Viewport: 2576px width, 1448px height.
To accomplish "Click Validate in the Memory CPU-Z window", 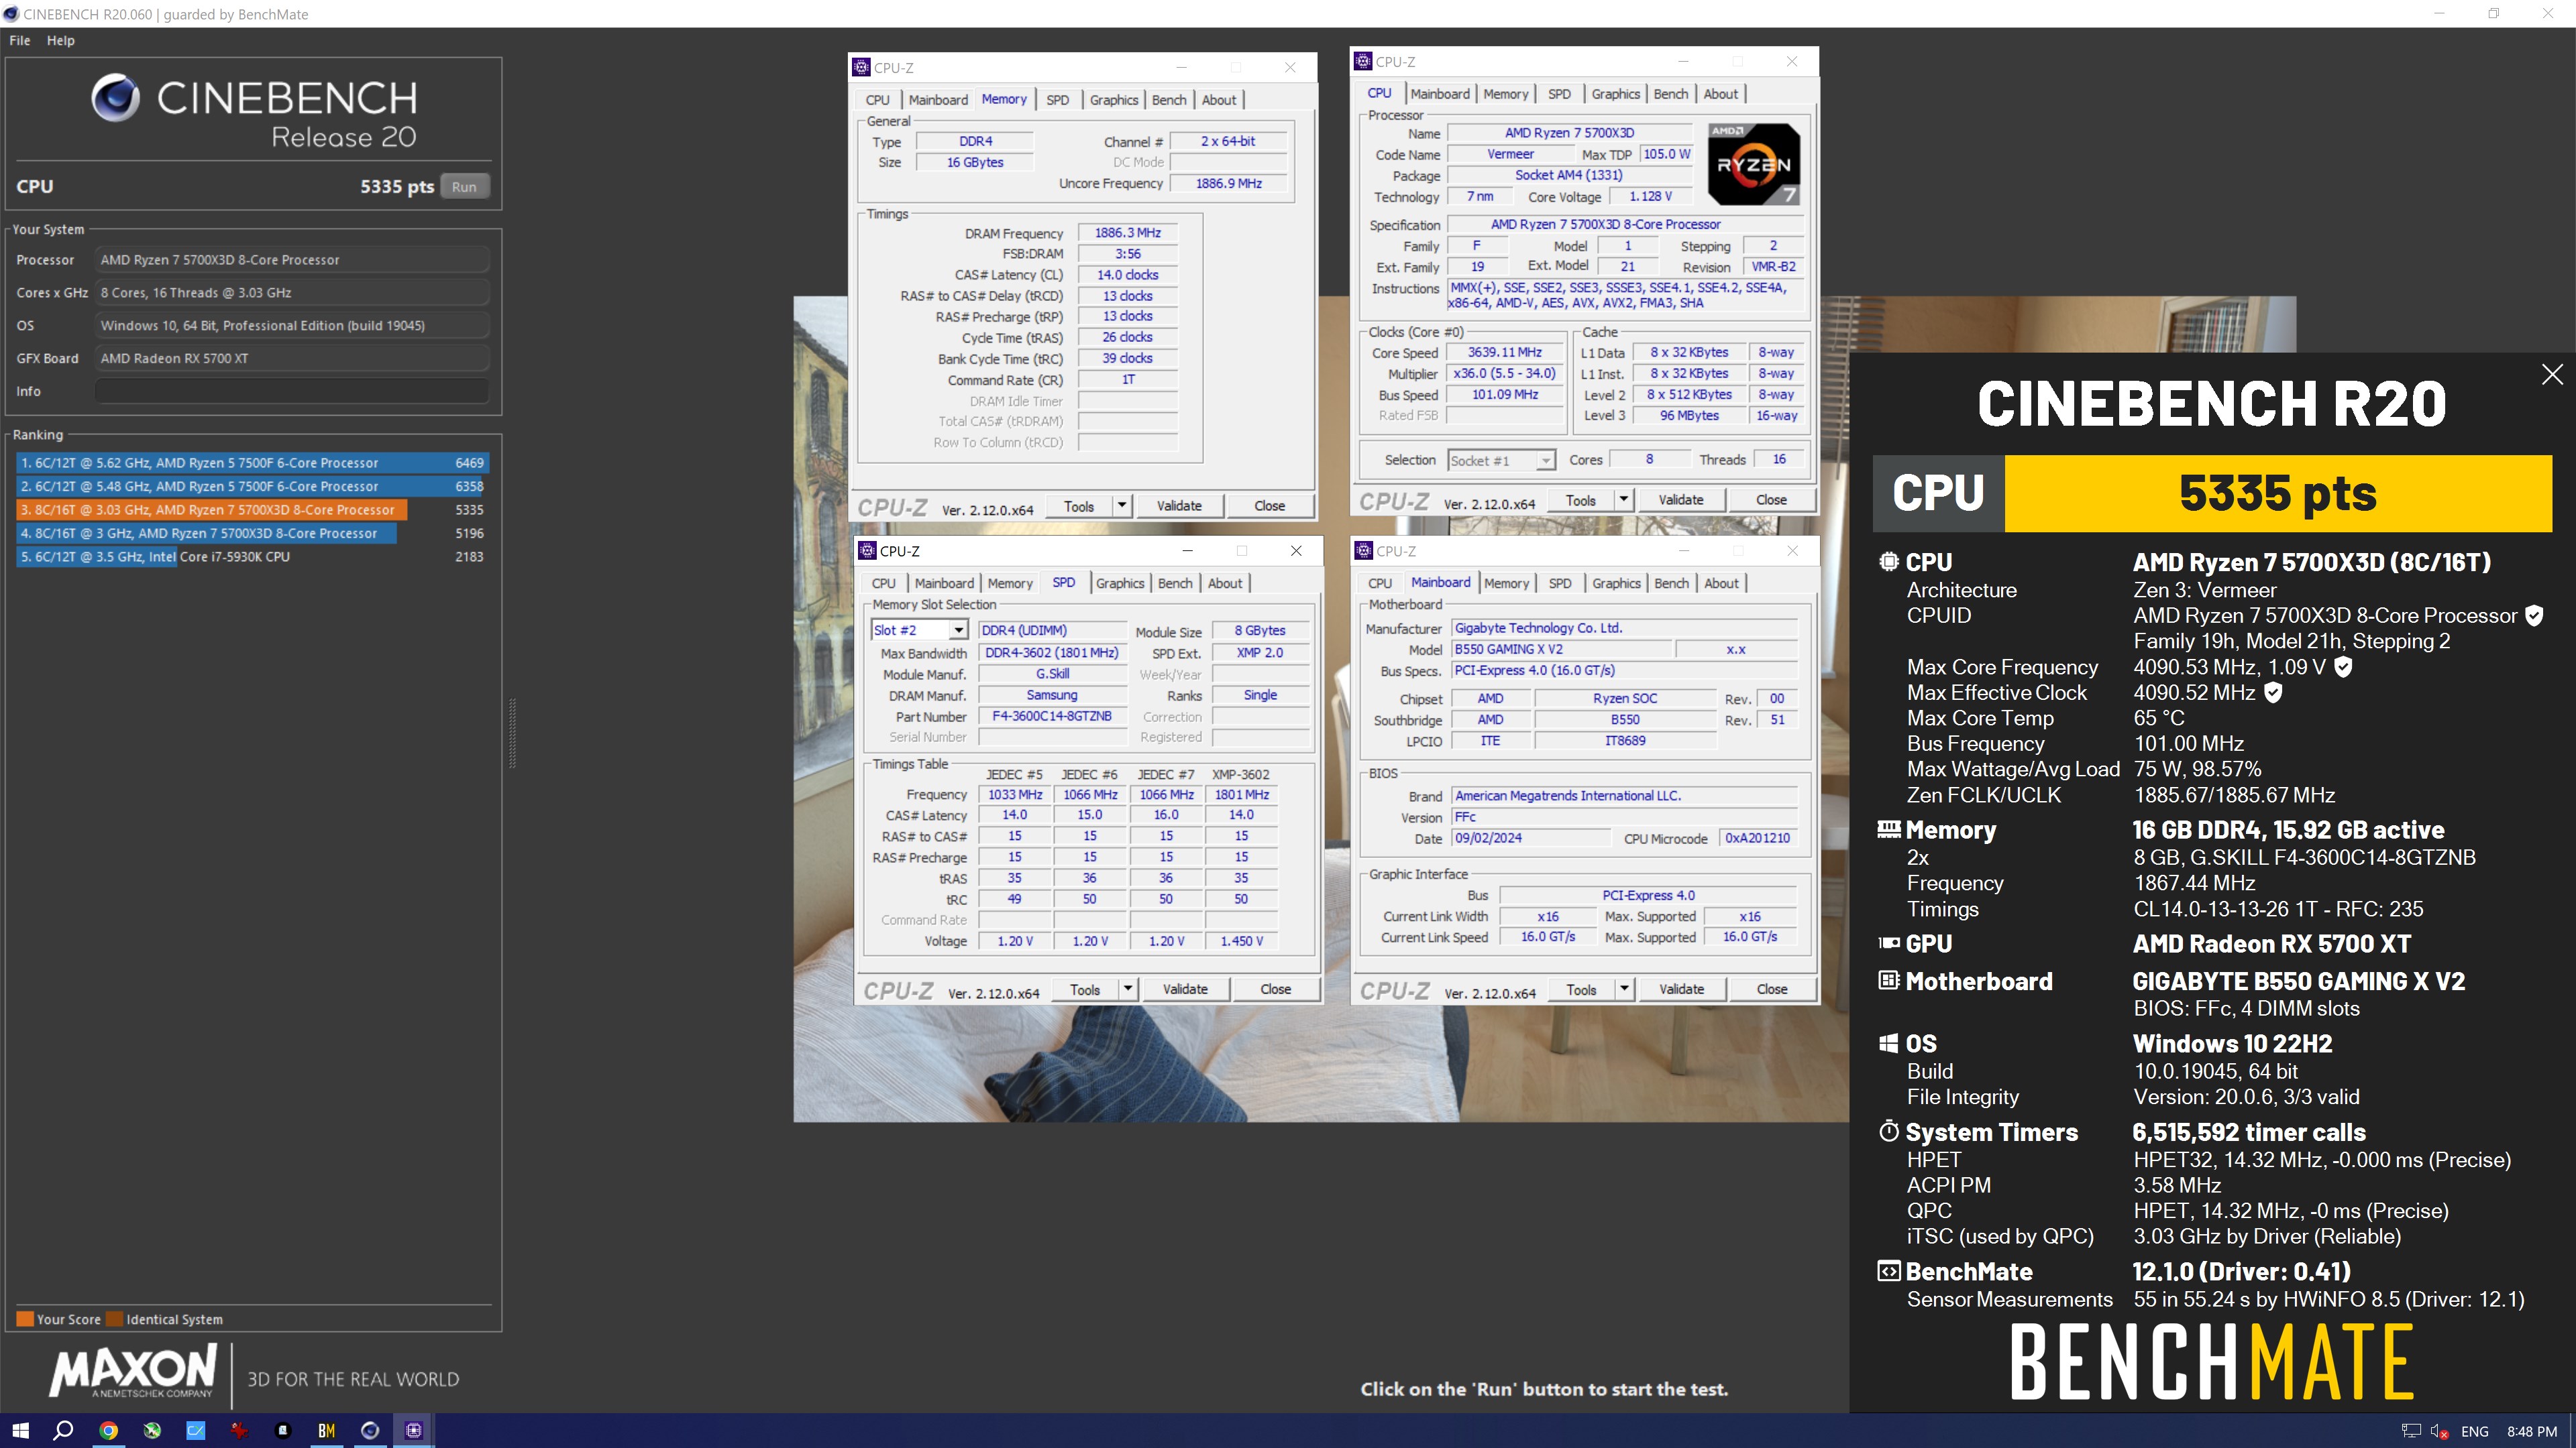I will click(x=1179, y=505).
